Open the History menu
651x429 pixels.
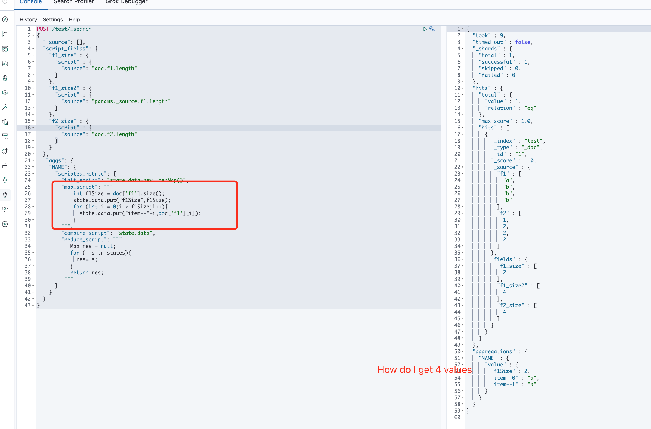coord(28,19)
